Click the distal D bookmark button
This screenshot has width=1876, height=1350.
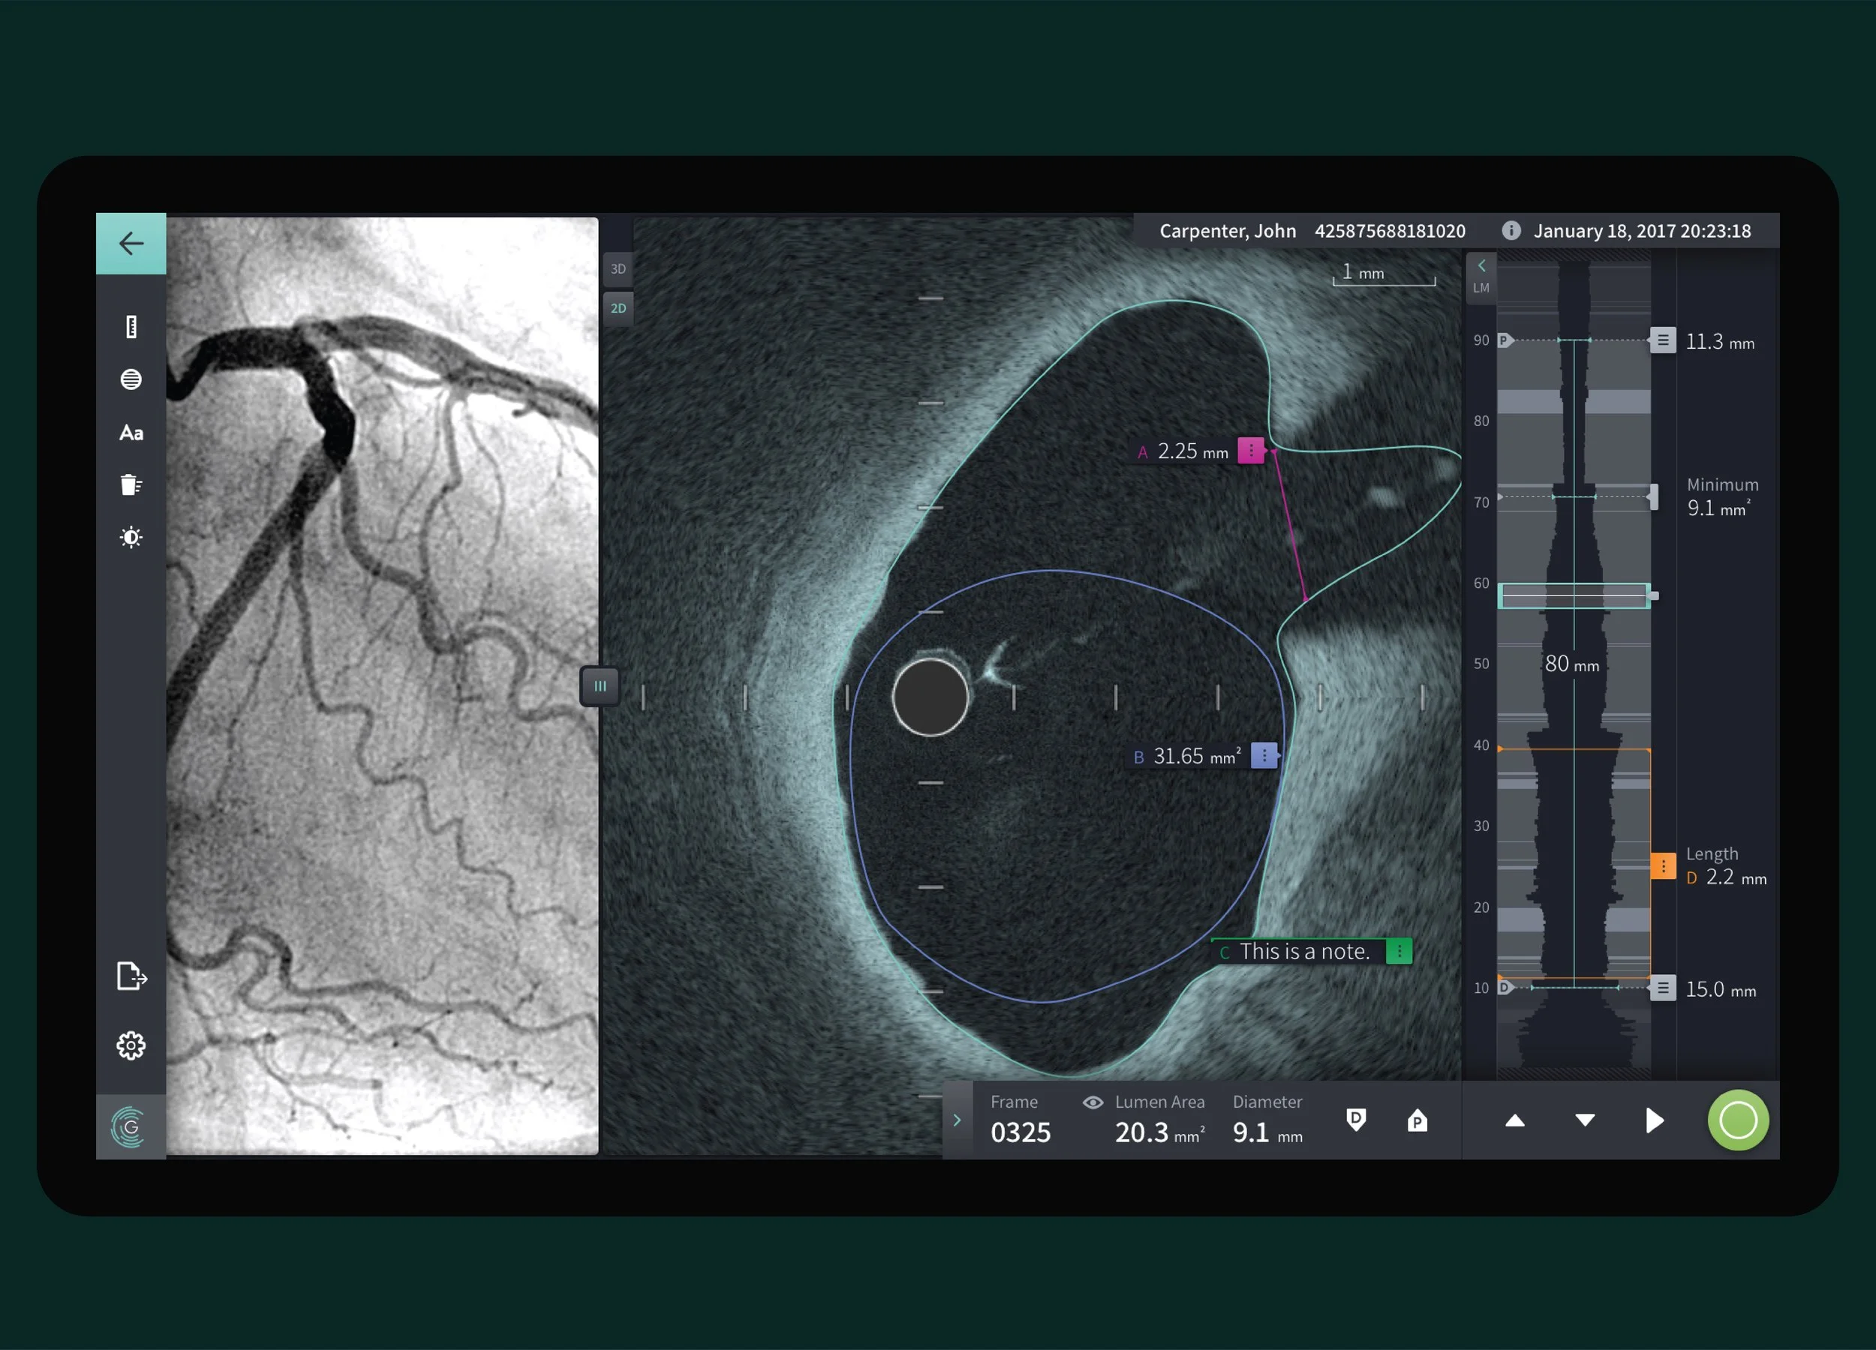tap(1356, 1120)
